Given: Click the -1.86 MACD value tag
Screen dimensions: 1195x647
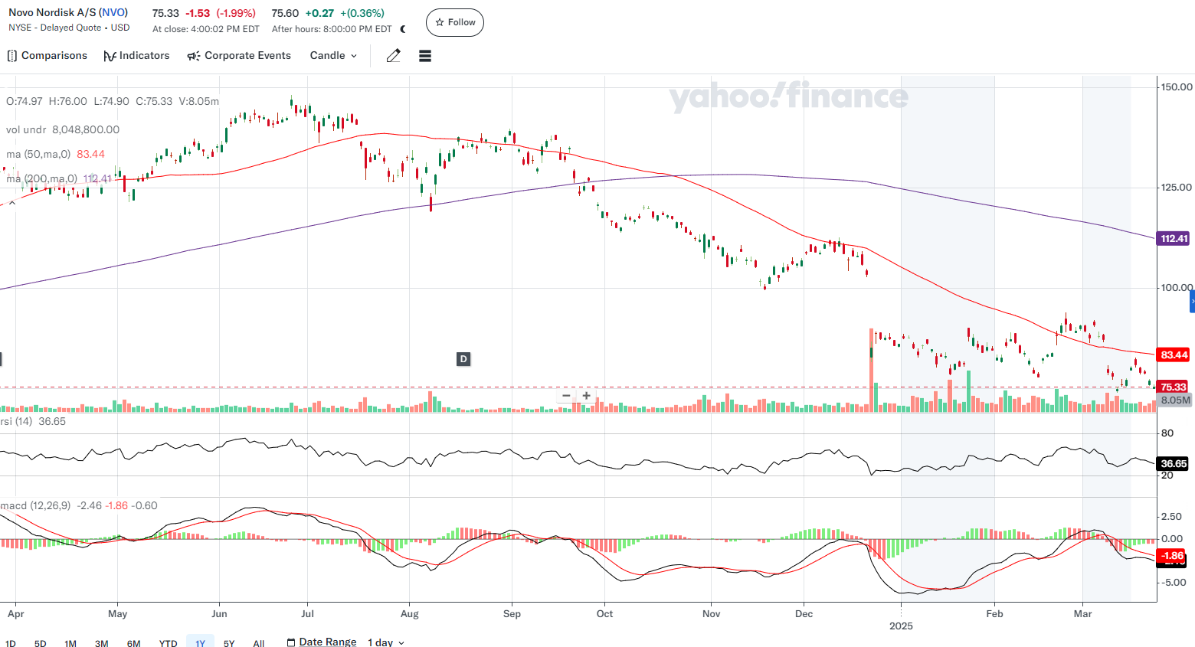Looking at the screenshot, I should (1172, 555).
